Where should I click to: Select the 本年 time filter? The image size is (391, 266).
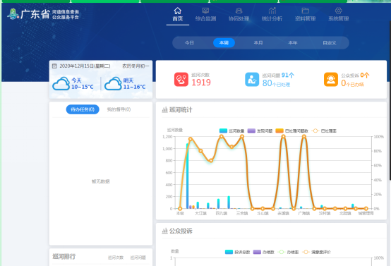(x=293, y=43)
